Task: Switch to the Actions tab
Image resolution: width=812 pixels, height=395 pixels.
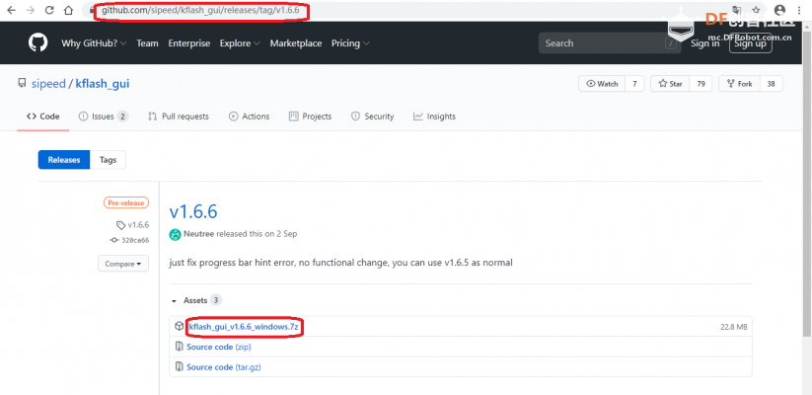Action: 249,117
